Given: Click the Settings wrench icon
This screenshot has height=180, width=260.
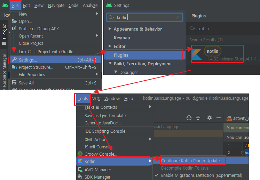Looking at the screenshot, I should click(x=14, y=60).
